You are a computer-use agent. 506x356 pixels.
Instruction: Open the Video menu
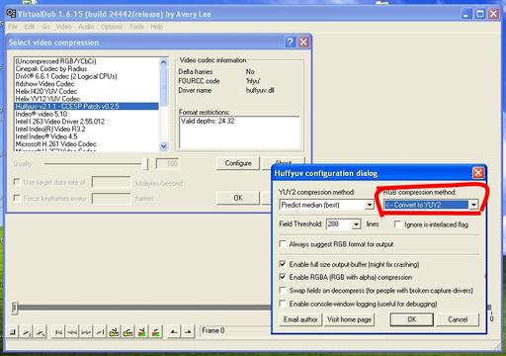(x=63, y=27)
